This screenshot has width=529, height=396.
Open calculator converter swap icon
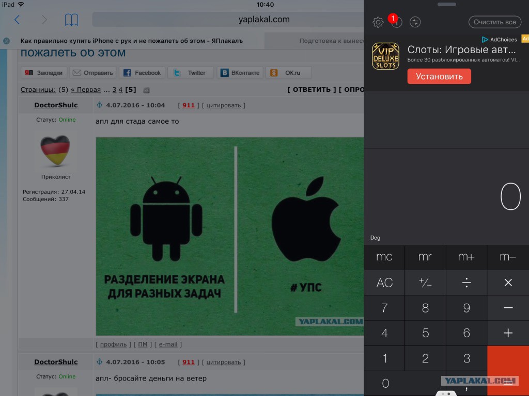pyautogui.click(x=415, y=22)
